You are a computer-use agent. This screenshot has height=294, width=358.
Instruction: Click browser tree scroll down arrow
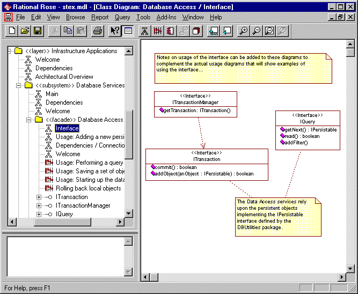[128, 214]
